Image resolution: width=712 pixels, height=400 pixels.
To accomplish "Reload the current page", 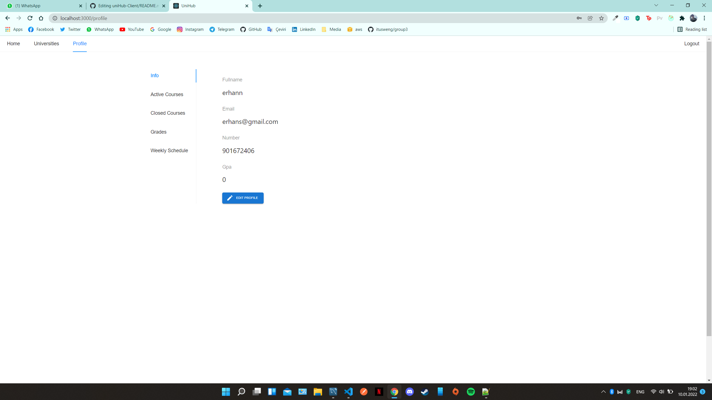I will [x=30, y=18].
